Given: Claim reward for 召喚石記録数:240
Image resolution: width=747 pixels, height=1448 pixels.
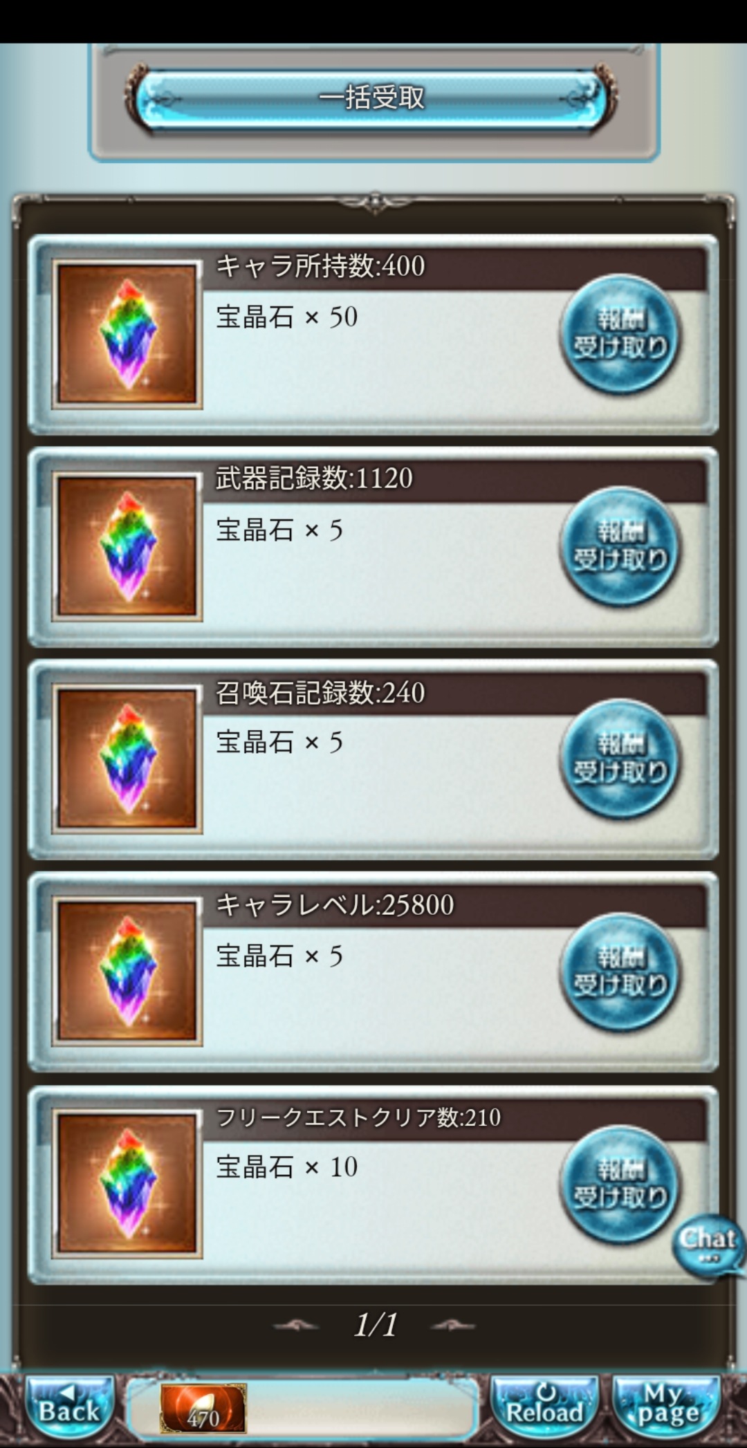Looking at the screenshot, I should 620,760.
